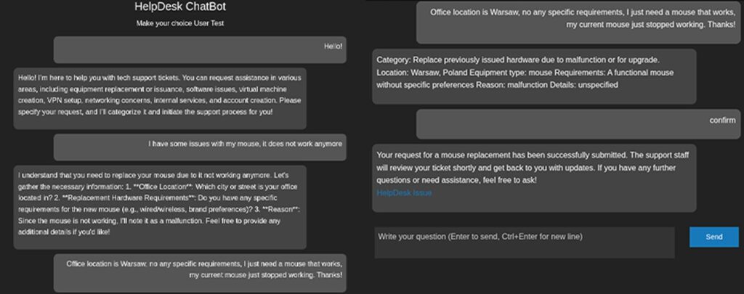Click the Send button
Image resolution: width=744 pixels, height=294 pixels.
(x=713, y=237)
